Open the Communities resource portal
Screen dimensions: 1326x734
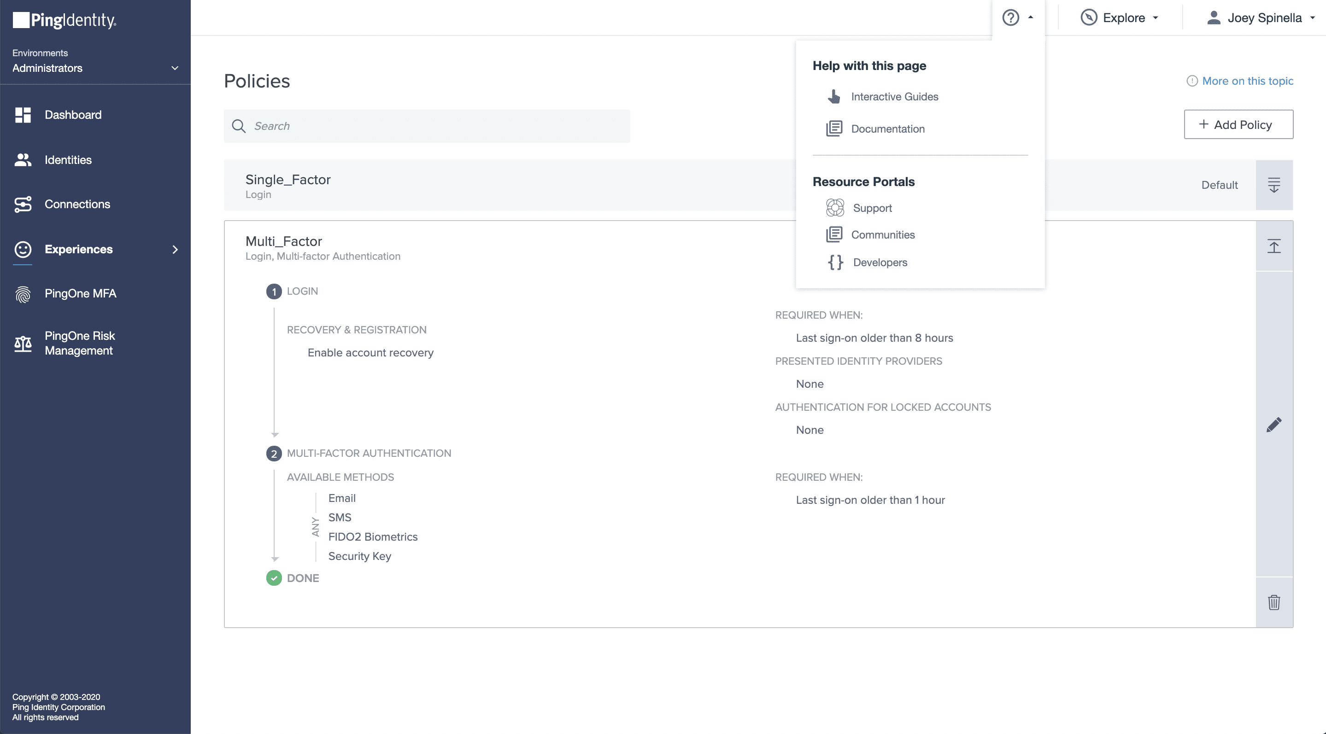coord(882,234)
